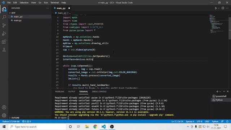Viewport: 231px width, 130px height.
Task: Open the Accounts icon
Action: (x=4, y=107)
